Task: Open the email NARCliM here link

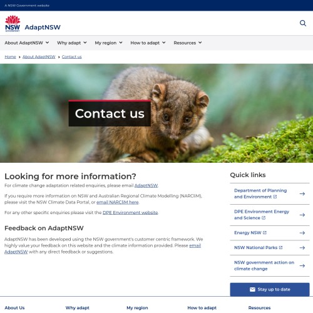Action: pos(118,202)
